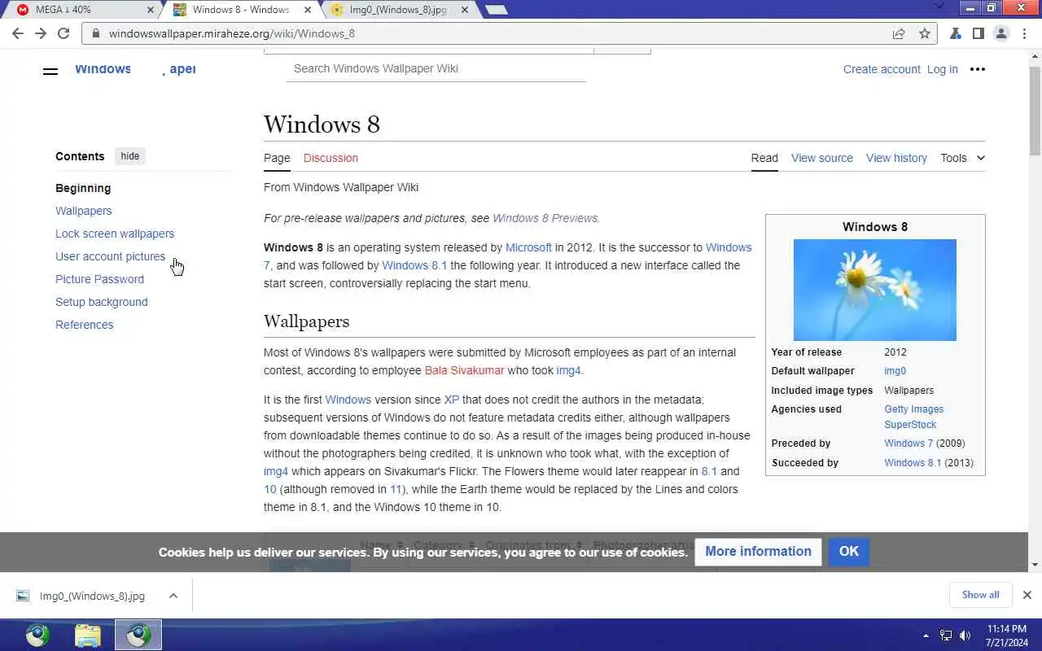Viewport: 1042px width, 651px height.
Task: Open the Bala Sivakumar red link
Action: (x=464, y=370)
